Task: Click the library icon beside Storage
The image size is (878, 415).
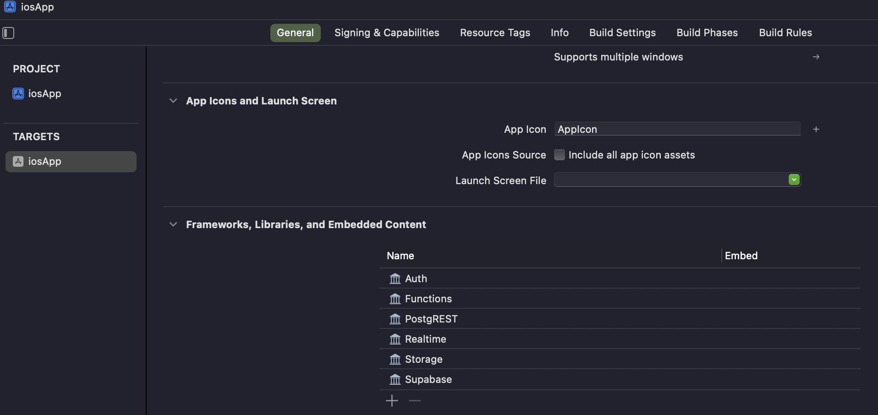Action: (x=395, y=359)
